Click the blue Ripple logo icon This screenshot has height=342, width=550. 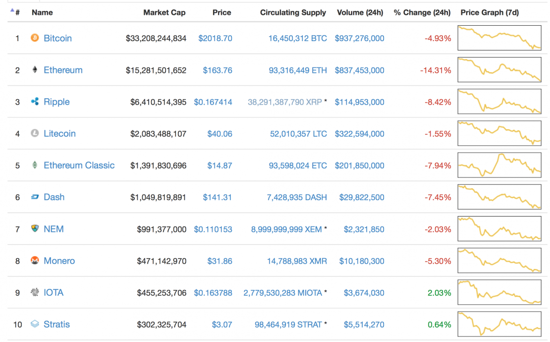[35, 102]
